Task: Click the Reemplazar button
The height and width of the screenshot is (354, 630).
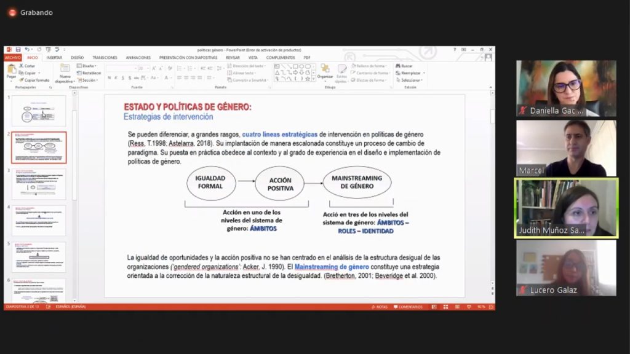Action: [x=410, y=73]
